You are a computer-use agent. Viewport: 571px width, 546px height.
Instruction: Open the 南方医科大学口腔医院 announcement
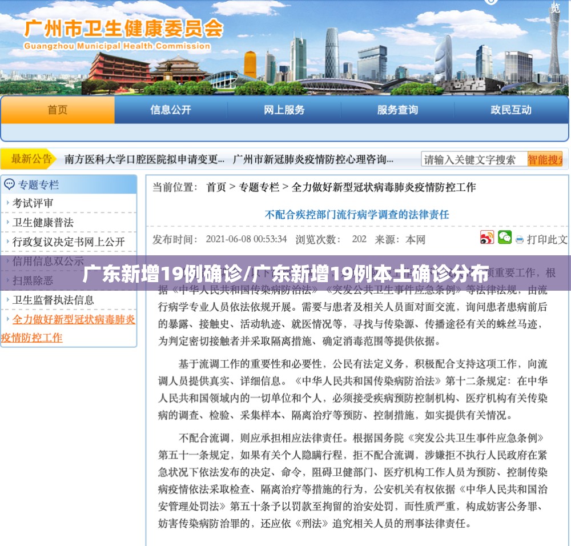point(144,159)
